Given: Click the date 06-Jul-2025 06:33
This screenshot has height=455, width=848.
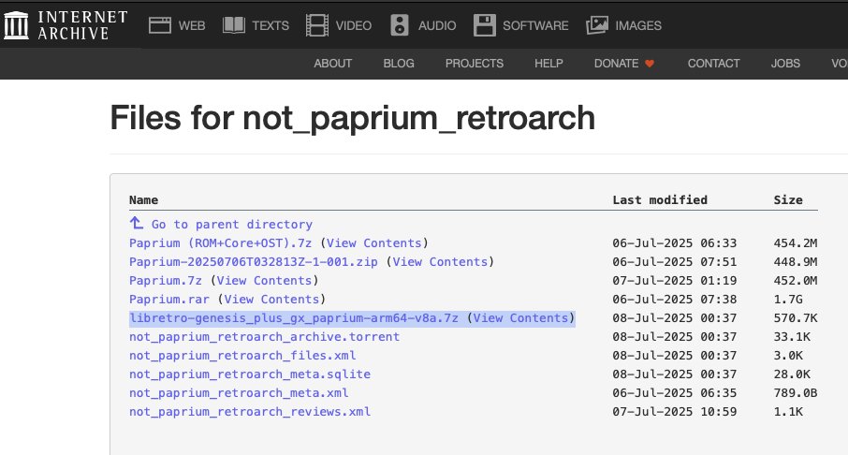Looking at the screenshot, I should [x=675, y=242].
